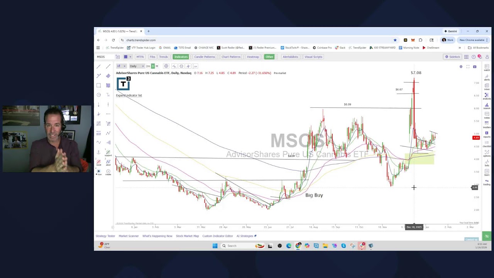Open the trading sidebar panel
The image size is (494, 278).
[487, 182]
